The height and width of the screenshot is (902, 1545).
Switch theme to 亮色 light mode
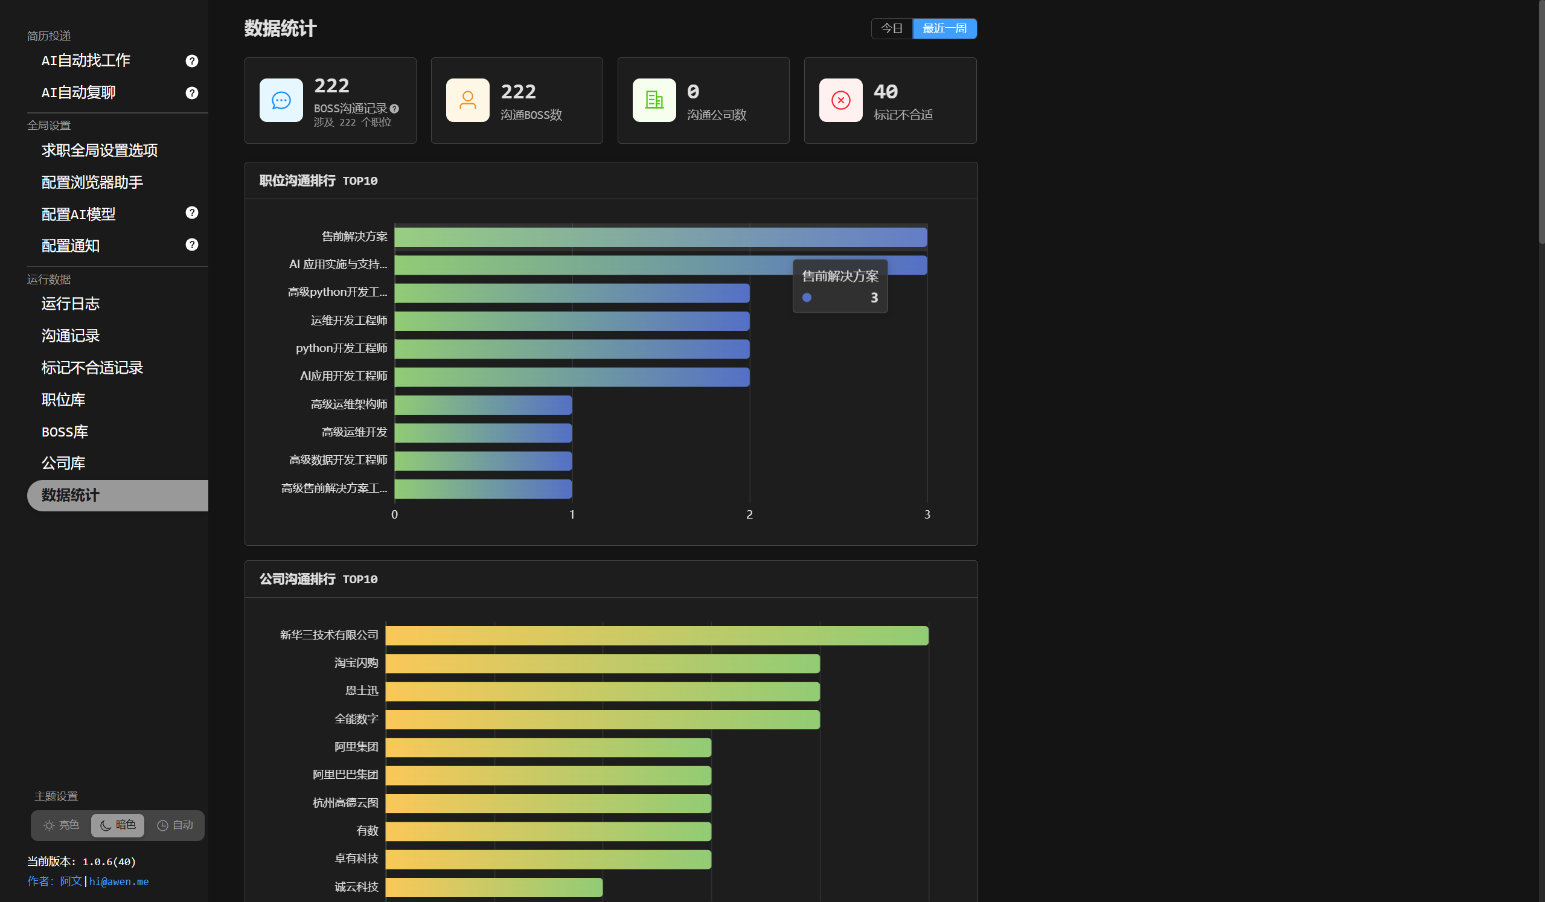coord(62,825)
